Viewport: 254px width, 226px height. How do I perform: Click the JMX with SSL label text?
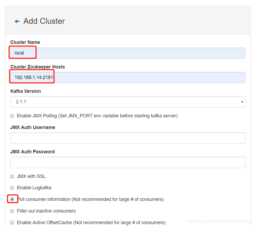click(31, 176)
